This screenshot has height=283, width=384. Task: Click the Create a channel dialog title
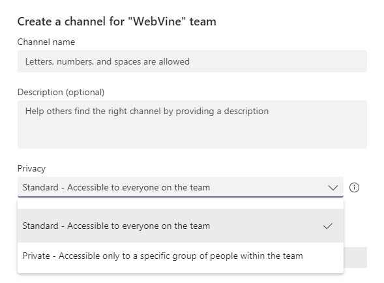[117, 22]
